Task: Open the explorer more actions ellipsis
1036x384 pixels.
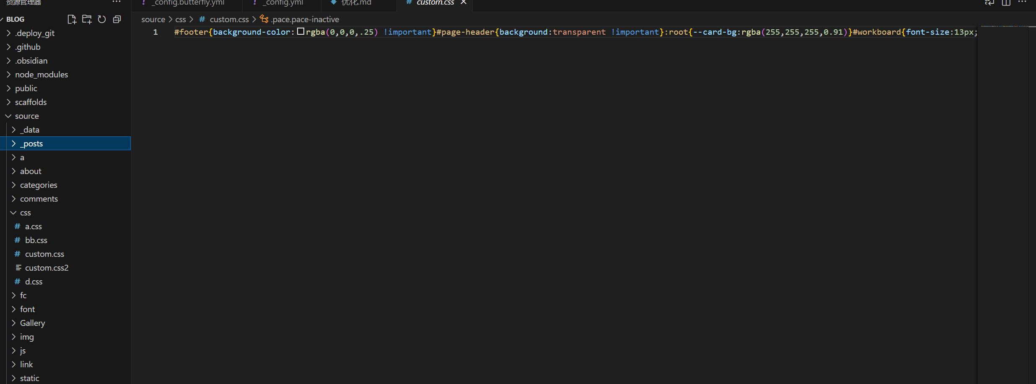Action: (x=117, y=2)
